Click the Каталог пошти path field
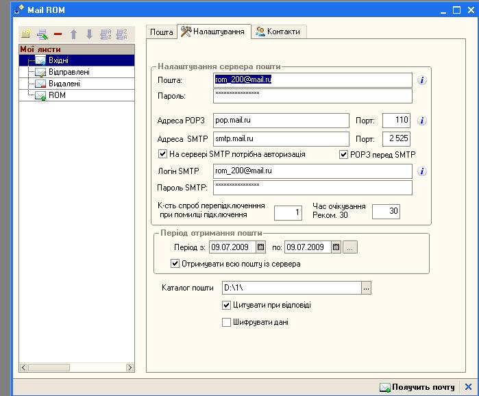The width and height of the screenshot is (479, 396). coord(292,288)
